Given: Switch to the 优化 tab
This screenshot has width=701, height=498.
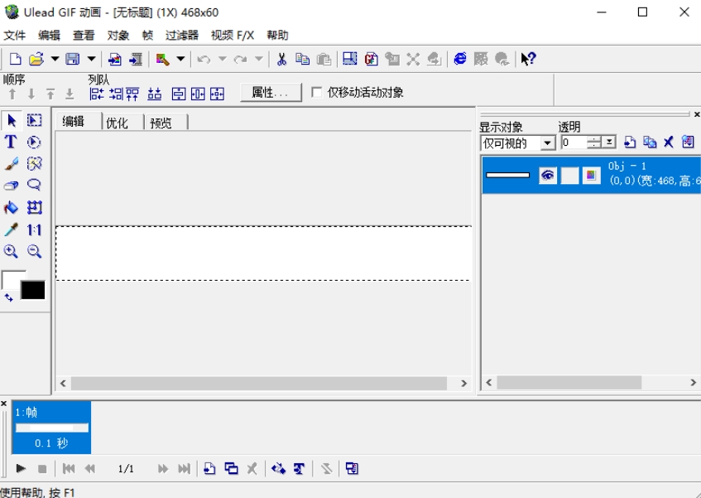Looking at the screenshot, I should click(118, 123).
